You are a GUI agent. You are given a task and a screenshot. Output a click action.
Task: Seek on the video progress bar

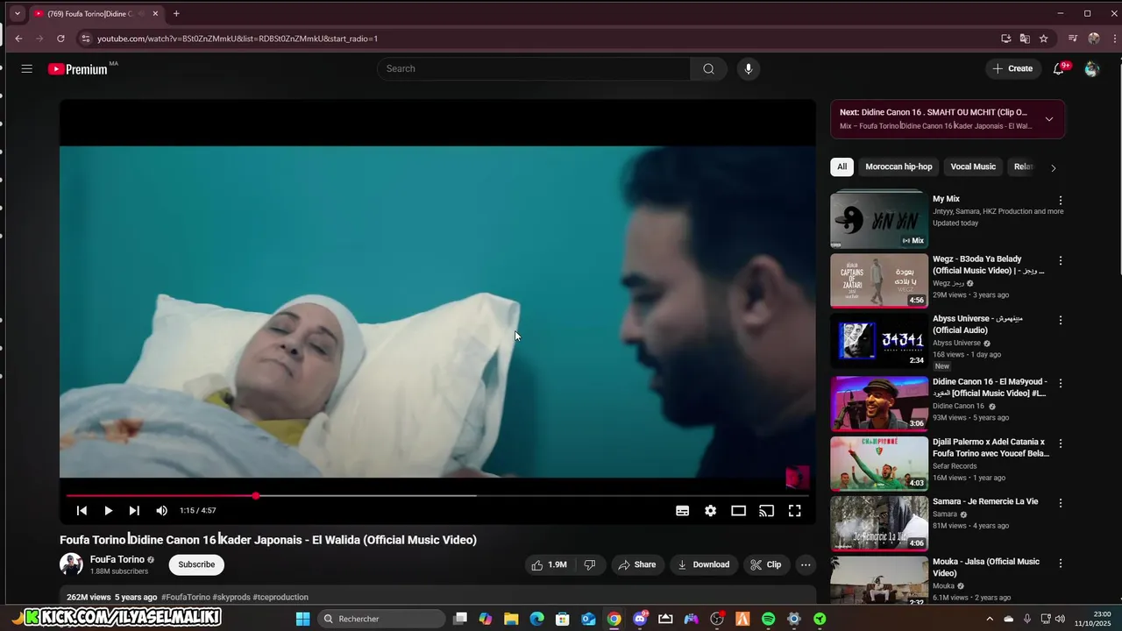[x=437, y=496]
